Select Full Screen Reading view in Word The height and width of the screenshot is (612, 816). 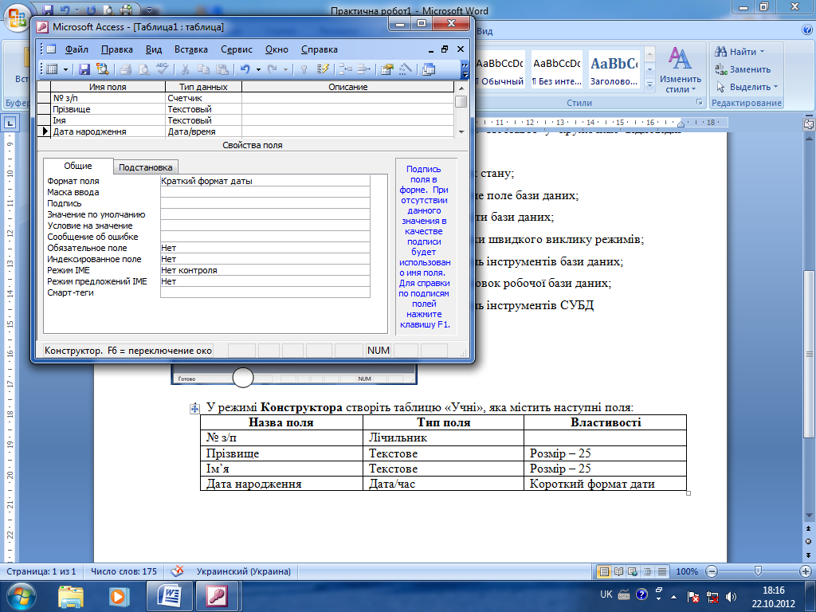618,571
